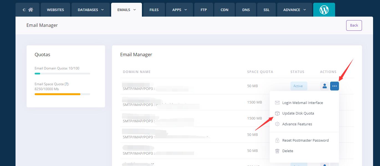
Task: Expand the DATABASES dropdown tab
Action: [x=90, y=10]
